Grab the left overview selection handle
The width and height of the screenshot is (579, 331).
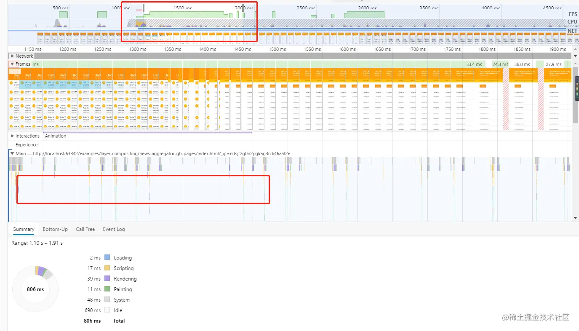(144, 8)
